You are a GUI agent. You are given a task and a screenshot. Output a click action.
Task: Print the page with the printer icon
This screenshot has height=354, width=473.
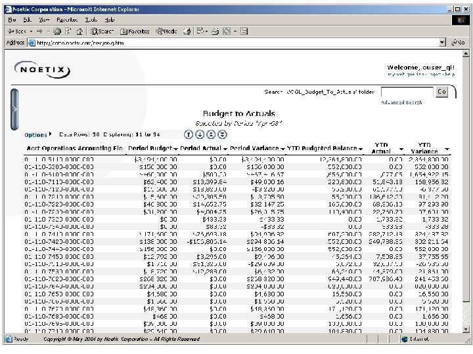(215, 31)
